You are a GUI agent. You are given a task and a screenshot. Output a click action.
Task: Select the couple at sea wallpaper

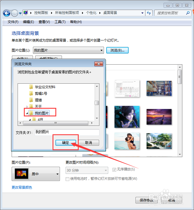click(x=127, y=141)
